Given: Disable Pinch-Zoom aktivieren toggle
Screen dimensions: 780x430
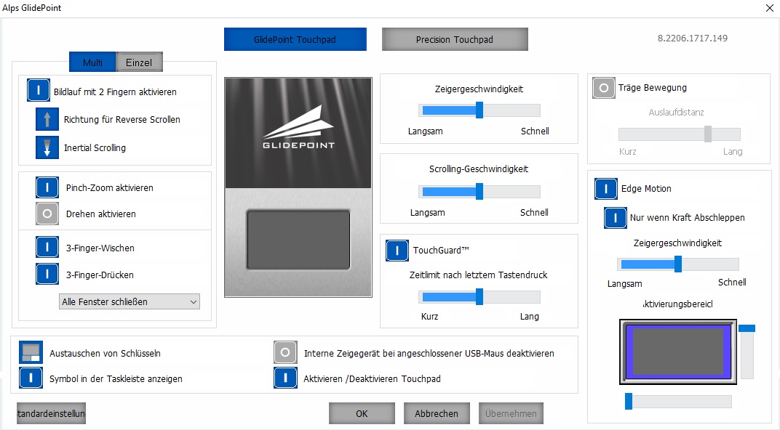Looking at the screenshot, I should click(47, 187).
